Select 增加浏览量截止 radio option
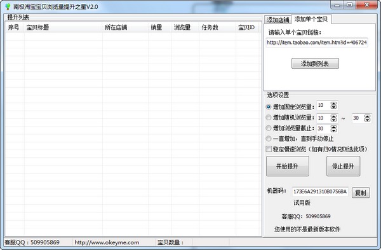The height and width of the screenshot is (250, 381). (268, 128)
